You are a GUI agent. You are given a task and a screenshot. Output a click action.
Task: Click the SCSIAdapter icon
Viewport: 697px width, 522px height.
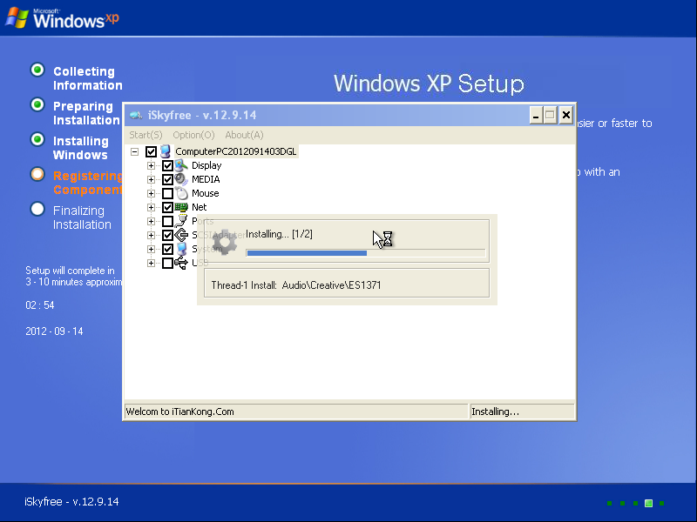(x=181, y=235)
